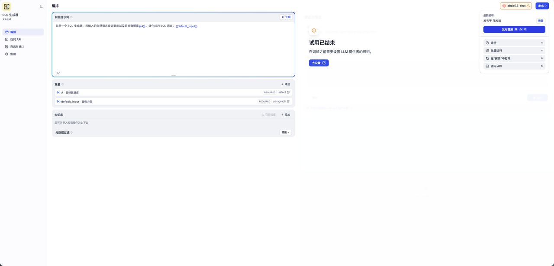Choose 批量运行 in the publish panel
This screenshot has height=266, width=554.
514,51
